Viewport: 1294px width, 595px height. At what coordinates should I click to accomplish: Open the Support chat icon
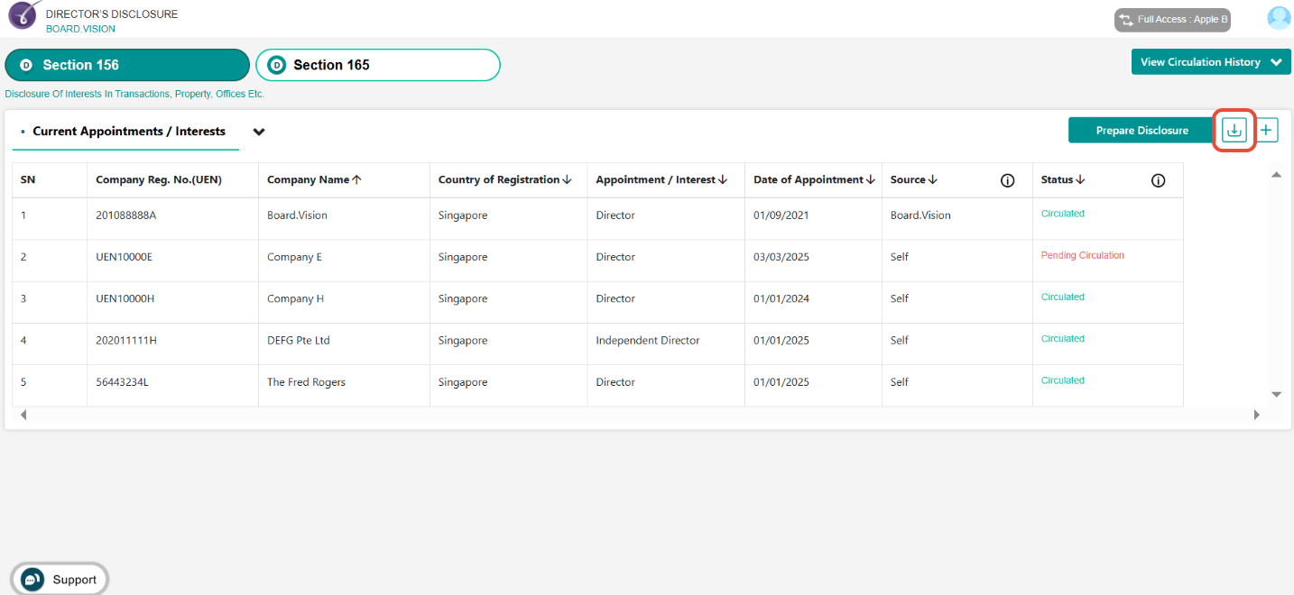point(32,580)
